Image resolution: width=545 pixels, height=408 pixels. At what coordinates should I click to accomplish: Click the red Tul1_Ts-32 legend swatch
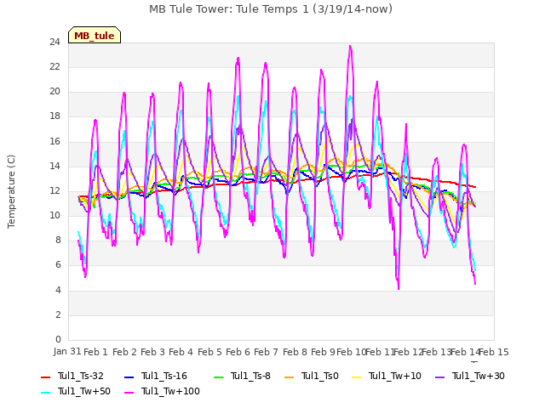pyautogui.click(x=45, y=377)
